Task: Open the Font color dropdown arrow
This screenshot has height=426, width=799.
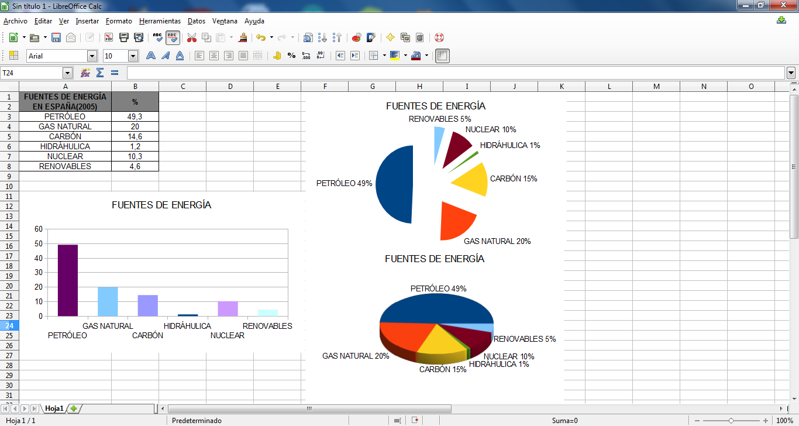Action: [x=426, y=56]
